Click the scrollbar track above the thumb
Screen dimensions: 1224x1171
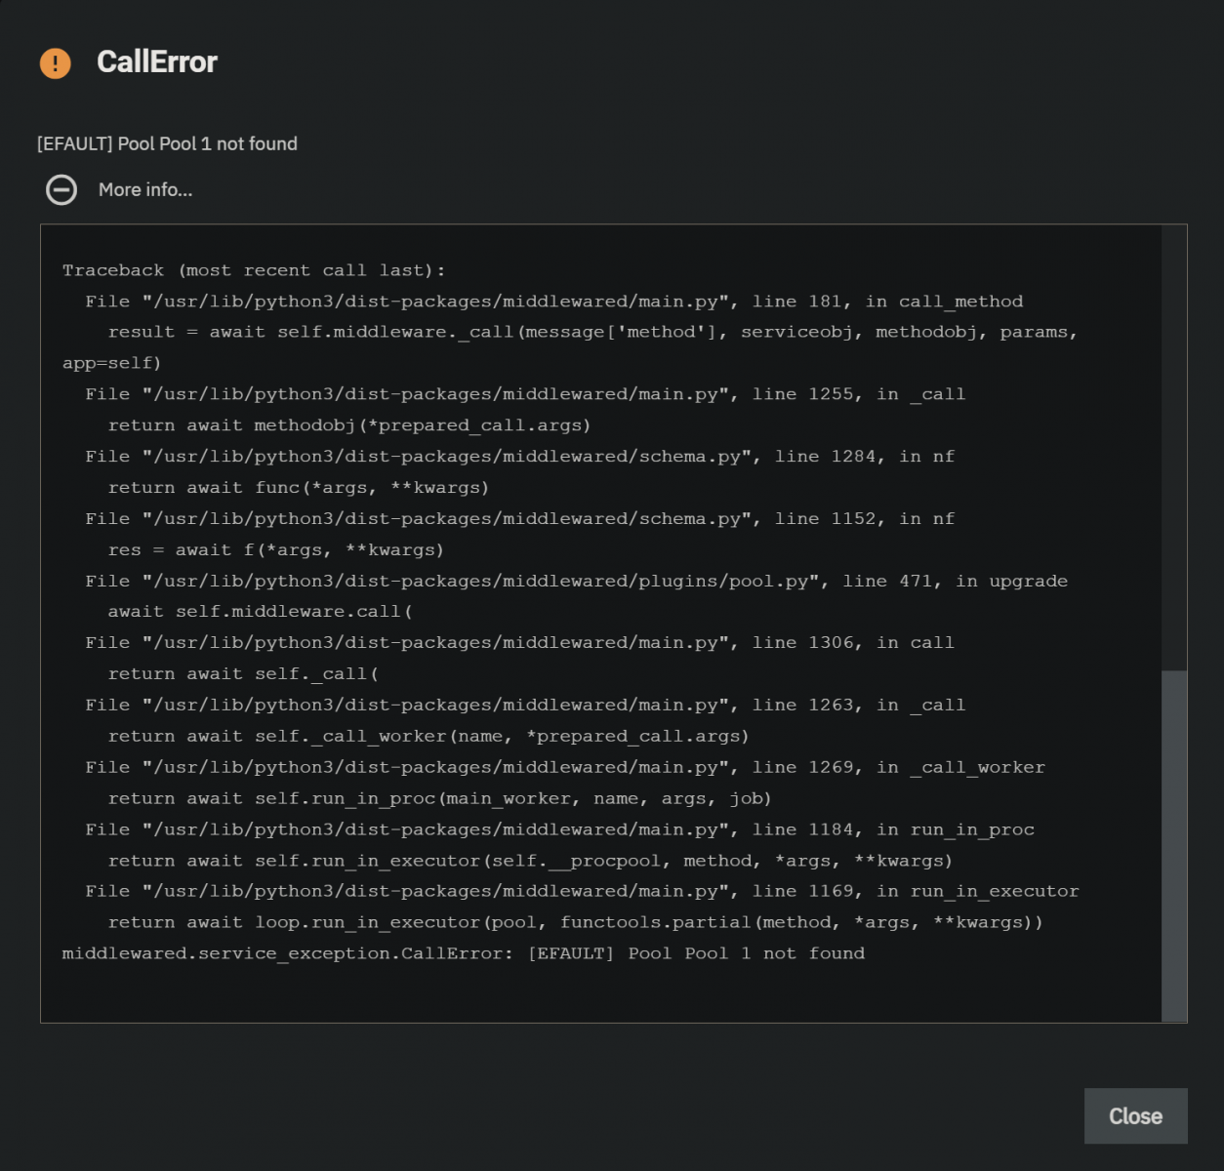1174,448
